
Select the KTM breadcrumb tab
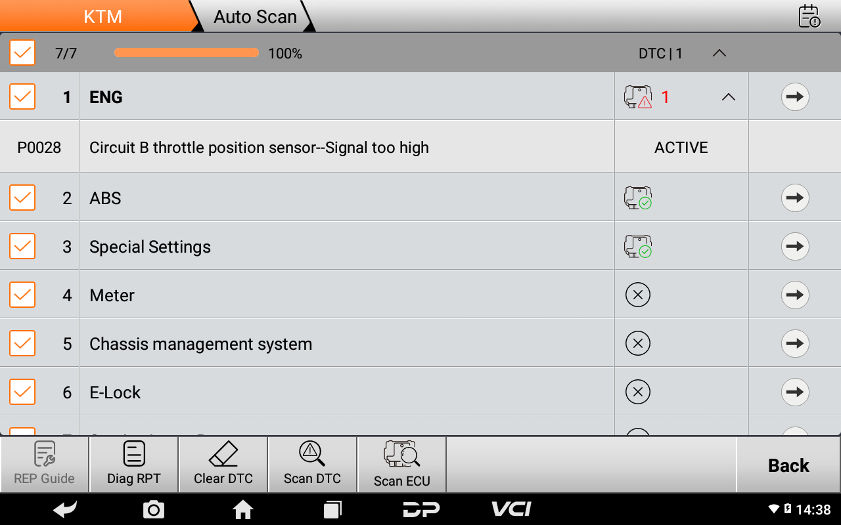[x=102, y=16]
